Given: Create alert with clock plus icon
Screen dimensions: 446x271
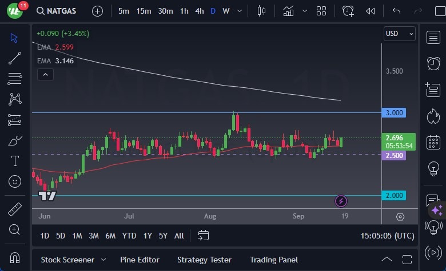Looking at the screenshot, I should 348,11.
